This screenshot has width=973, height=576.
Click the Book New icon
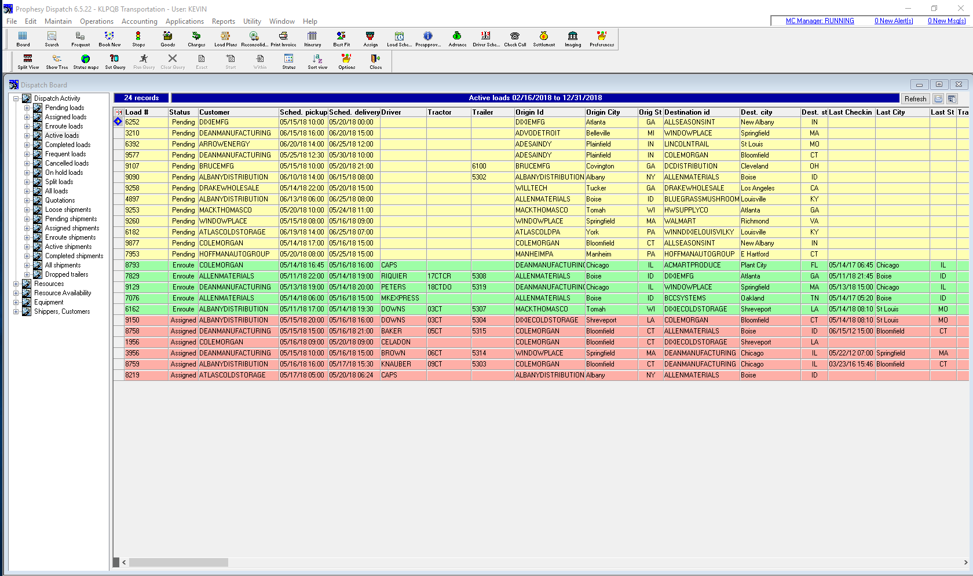click(x=109, y=39)
